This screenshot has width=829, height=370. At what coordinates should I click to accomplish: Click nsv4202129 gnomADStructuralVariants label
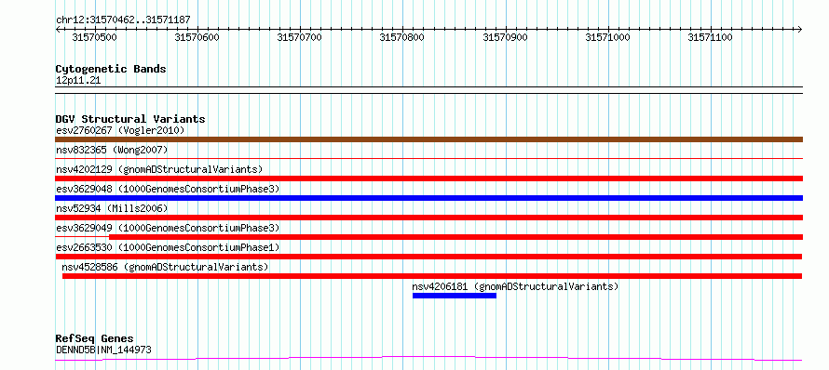[159, 169]
